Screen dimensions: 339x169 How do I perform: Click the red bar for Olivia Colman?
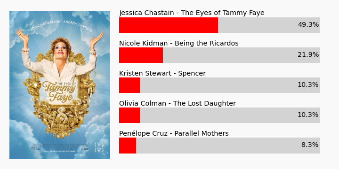[x=129, y=115]
